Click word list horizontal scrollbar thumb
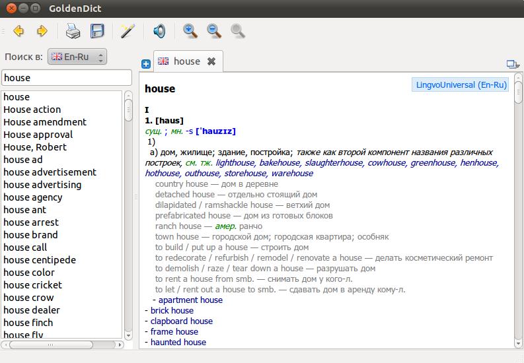The height and width of the screenshot is (363, 524). pyautogui.click(x=51, y=345)
